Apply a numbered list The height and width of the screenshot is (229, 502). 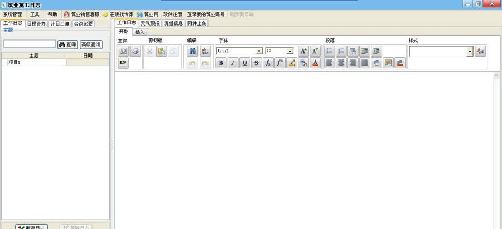[x=341, y=51]
